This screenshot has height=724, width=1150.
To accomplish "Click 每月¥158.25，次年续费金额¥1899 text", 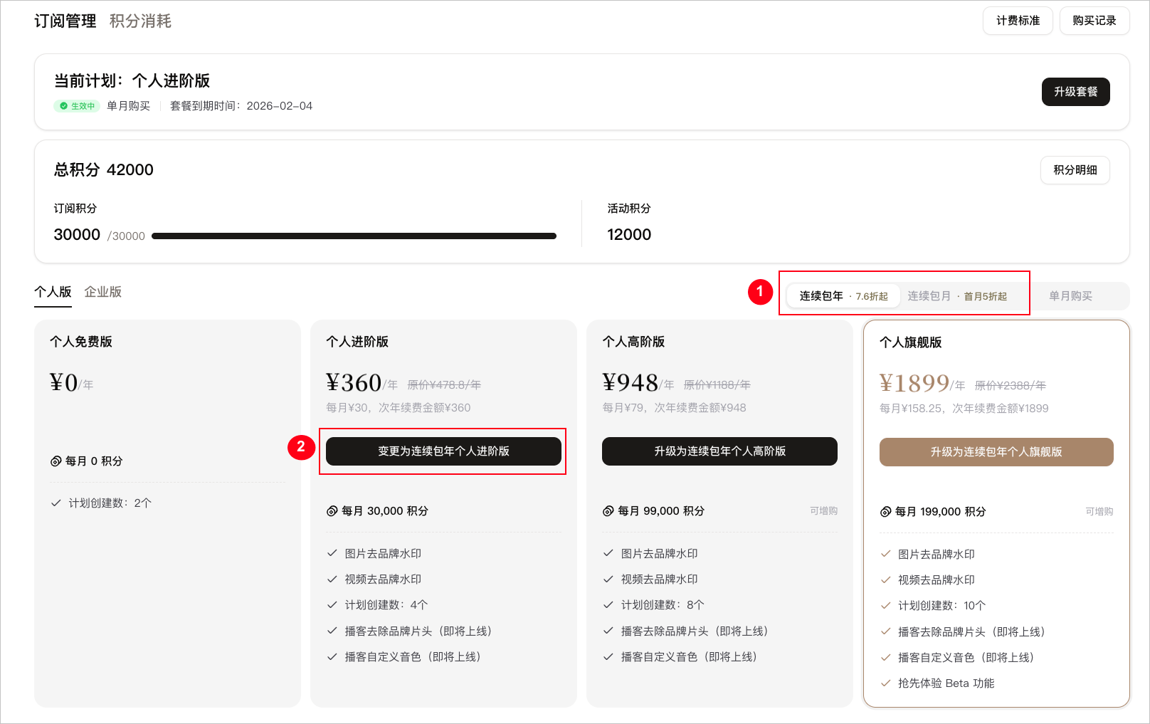I will tap(964, 409).
